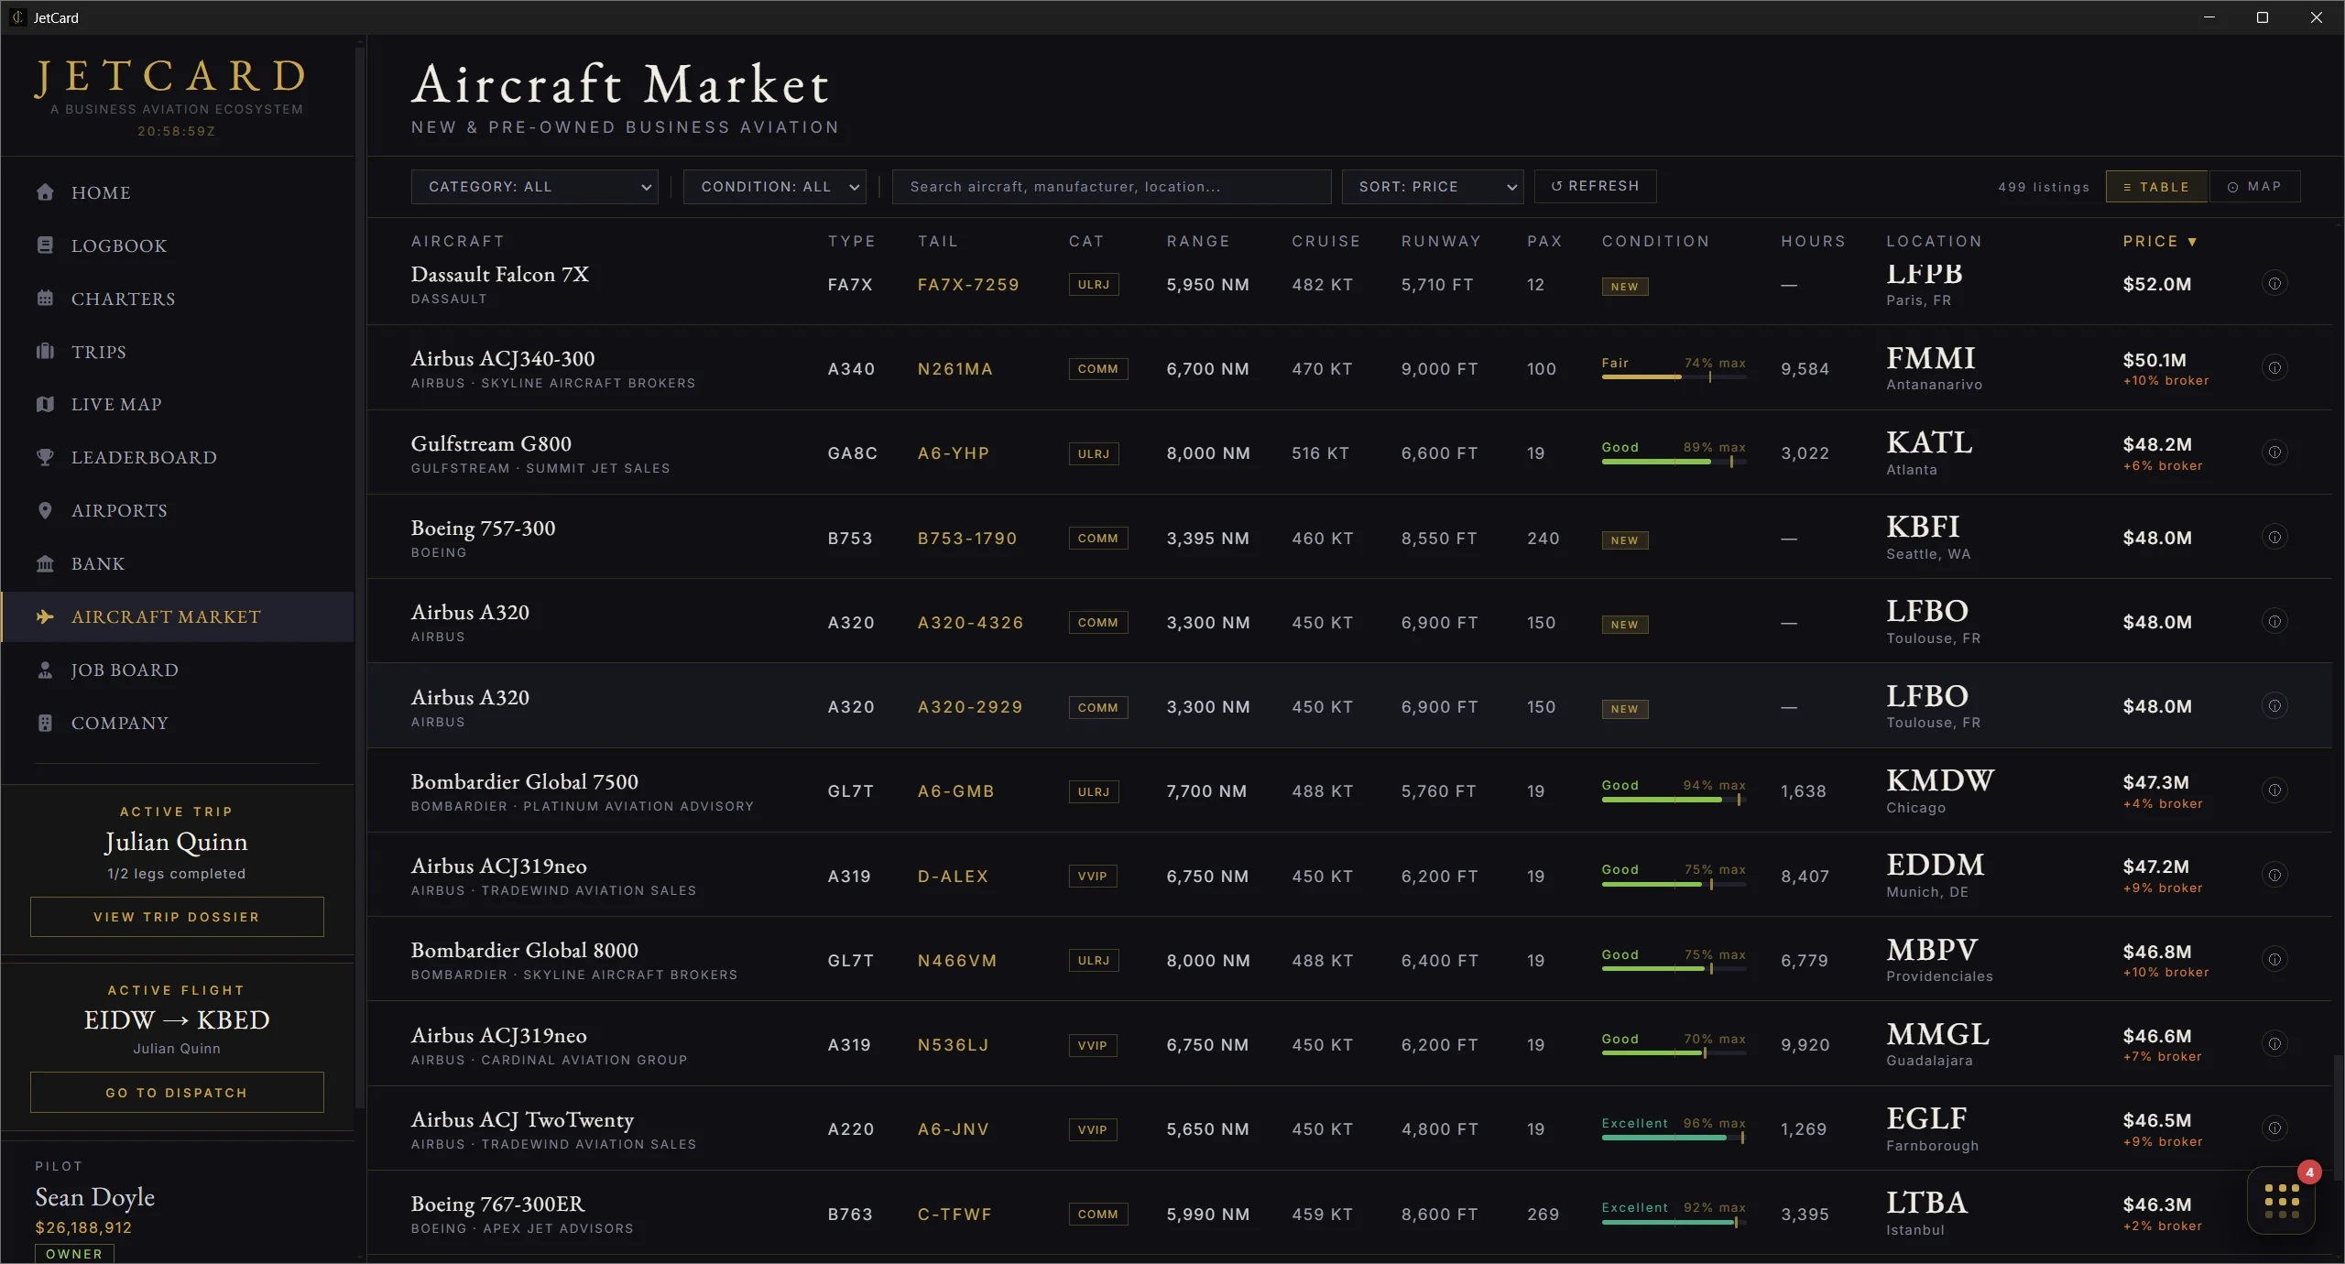Open the Sort: Price dropdown
The width and height of the screenshot is (2345, 1264).
pyautogui.click(x=1433, y=187)
